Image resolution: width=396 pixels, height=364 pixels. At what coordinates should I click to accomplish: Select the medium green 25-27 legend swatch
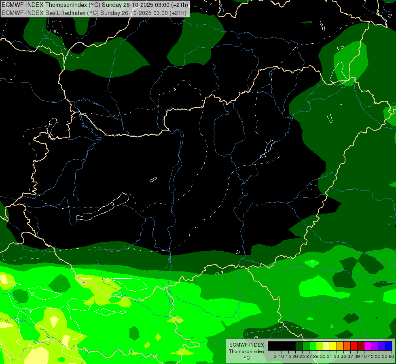(x=306, y=346)
